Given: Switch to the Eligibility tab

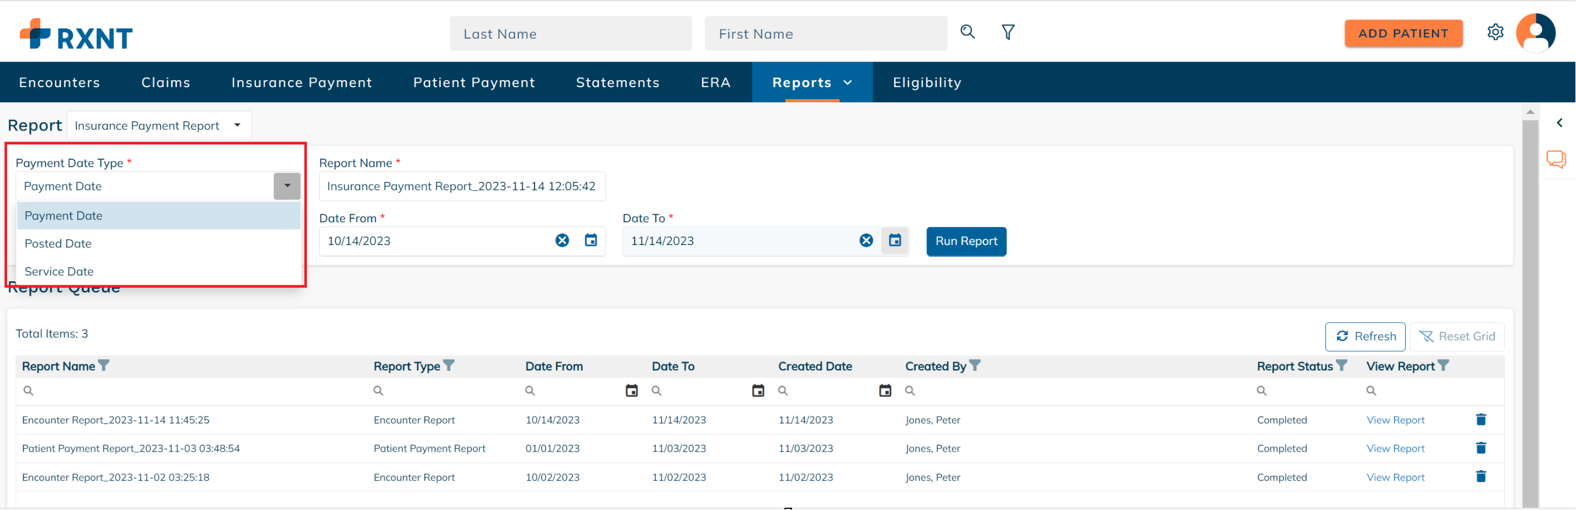Looking at the screenshot, I should coord(926,82).
